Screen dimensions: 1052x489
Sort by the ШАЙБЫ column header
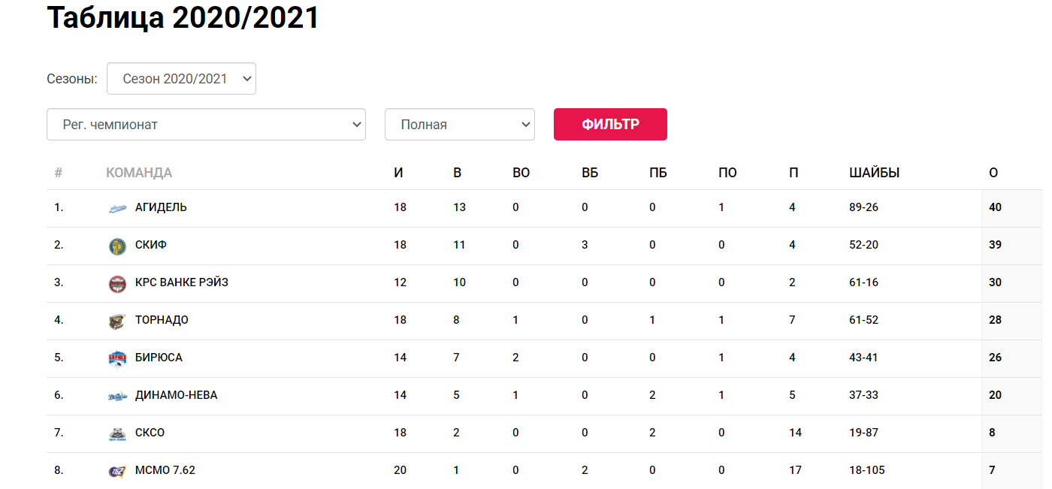pyautogui.click(x=874, y=173)
